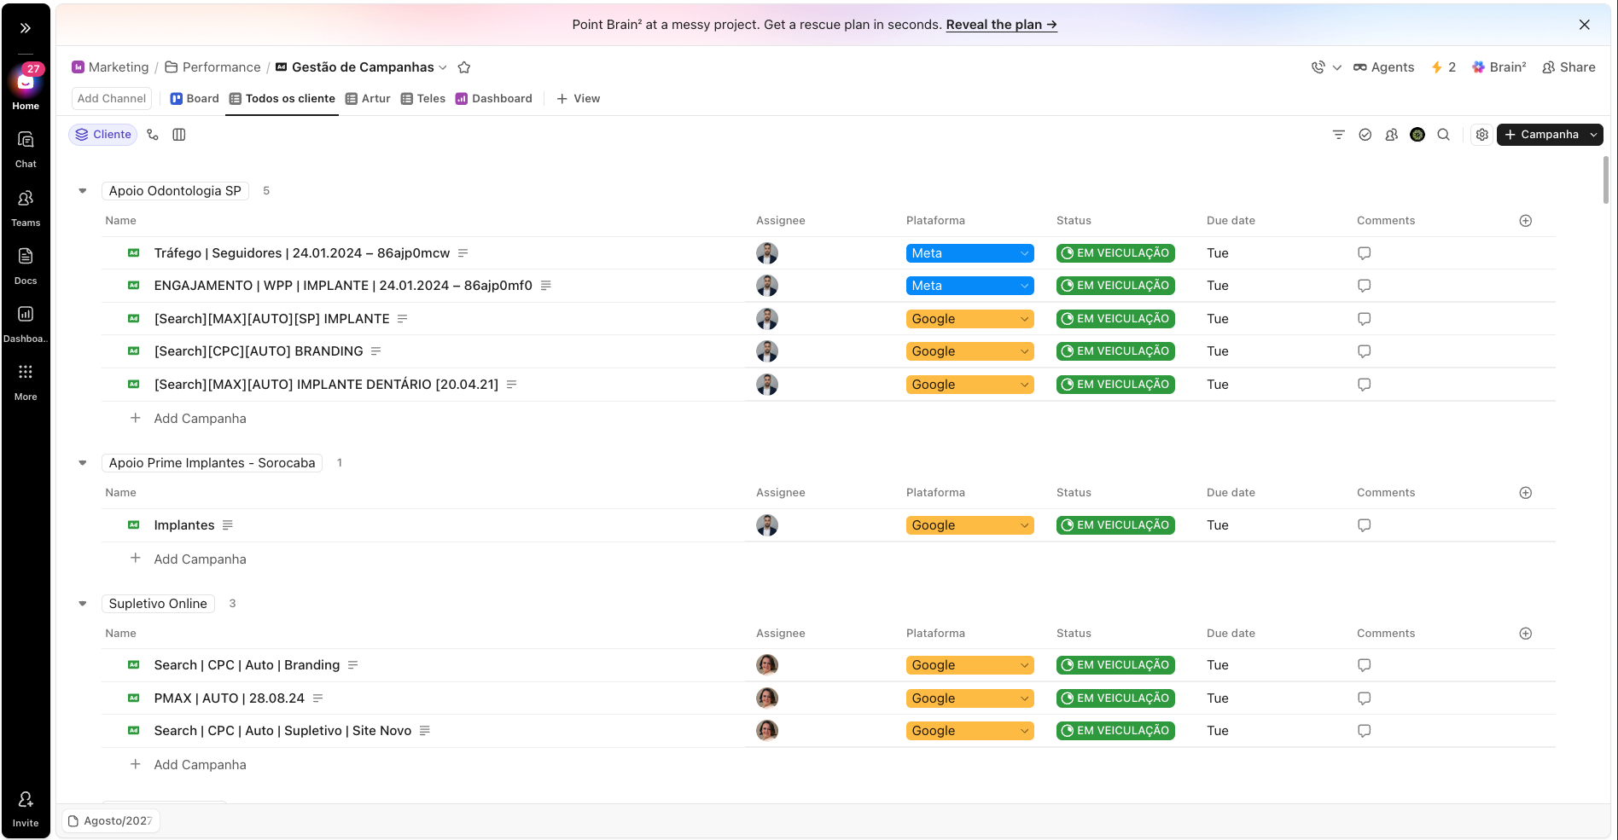Favorite Gestão de Campanhas with the star icon

pyautogui.click(x=464, y=67)
